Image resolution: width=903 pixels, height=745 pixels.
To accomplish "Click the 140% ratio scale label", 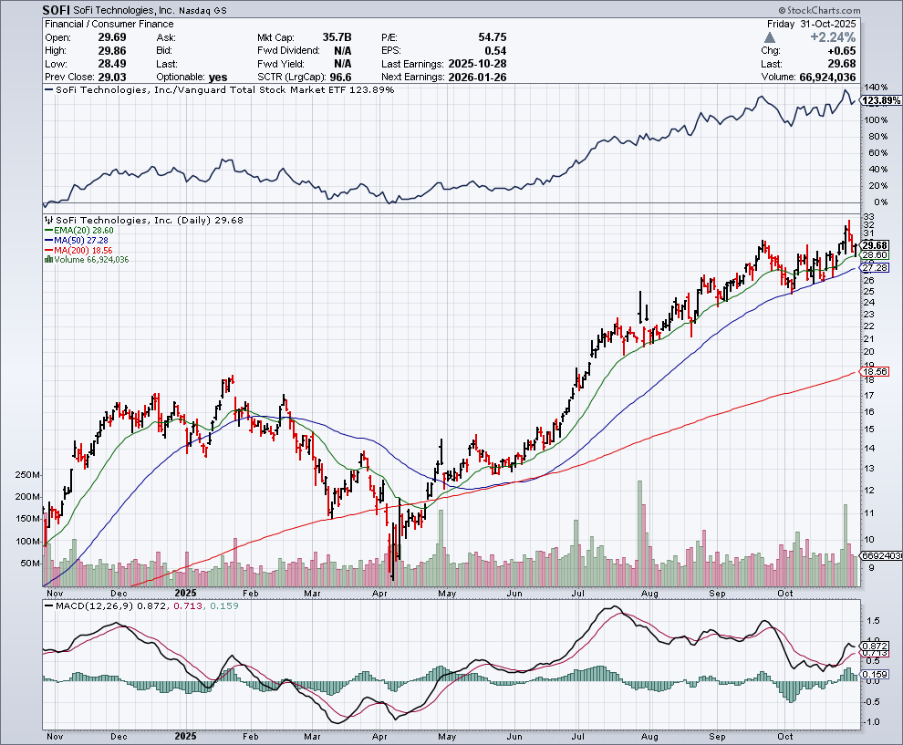I will (876, 88).
